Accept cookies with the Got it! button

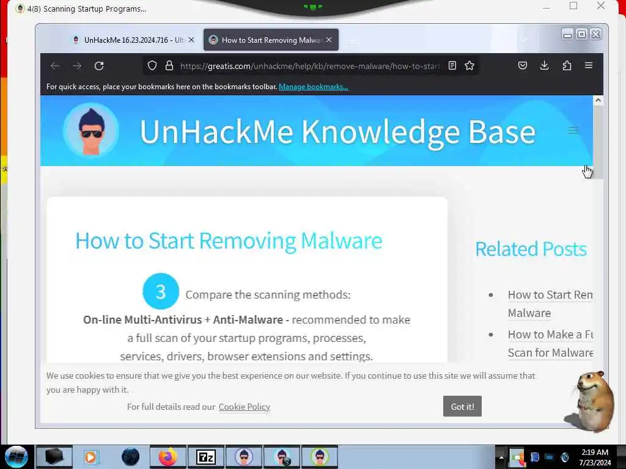click(462, 406)
